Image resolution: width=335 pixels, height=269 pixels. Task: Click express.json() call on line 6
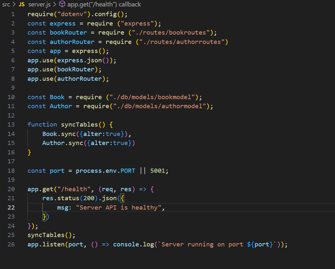pos(83,60)
